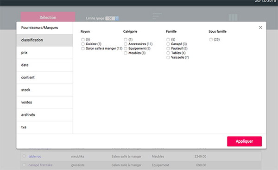Click the 2249.00 price cell
278x170 pixels.
[200, 157]
